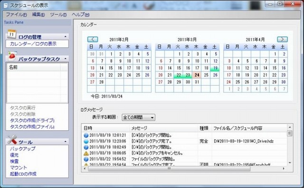Click the 日時 column header
This screenshot has width=304, height=188.
pos(105,128)
